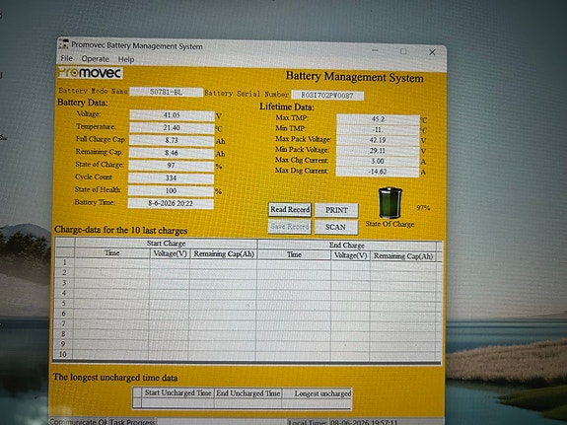Screen dimensions: 567x425
Task: Click the 97% text beside battery icon
Action: [x=423, y=208]
